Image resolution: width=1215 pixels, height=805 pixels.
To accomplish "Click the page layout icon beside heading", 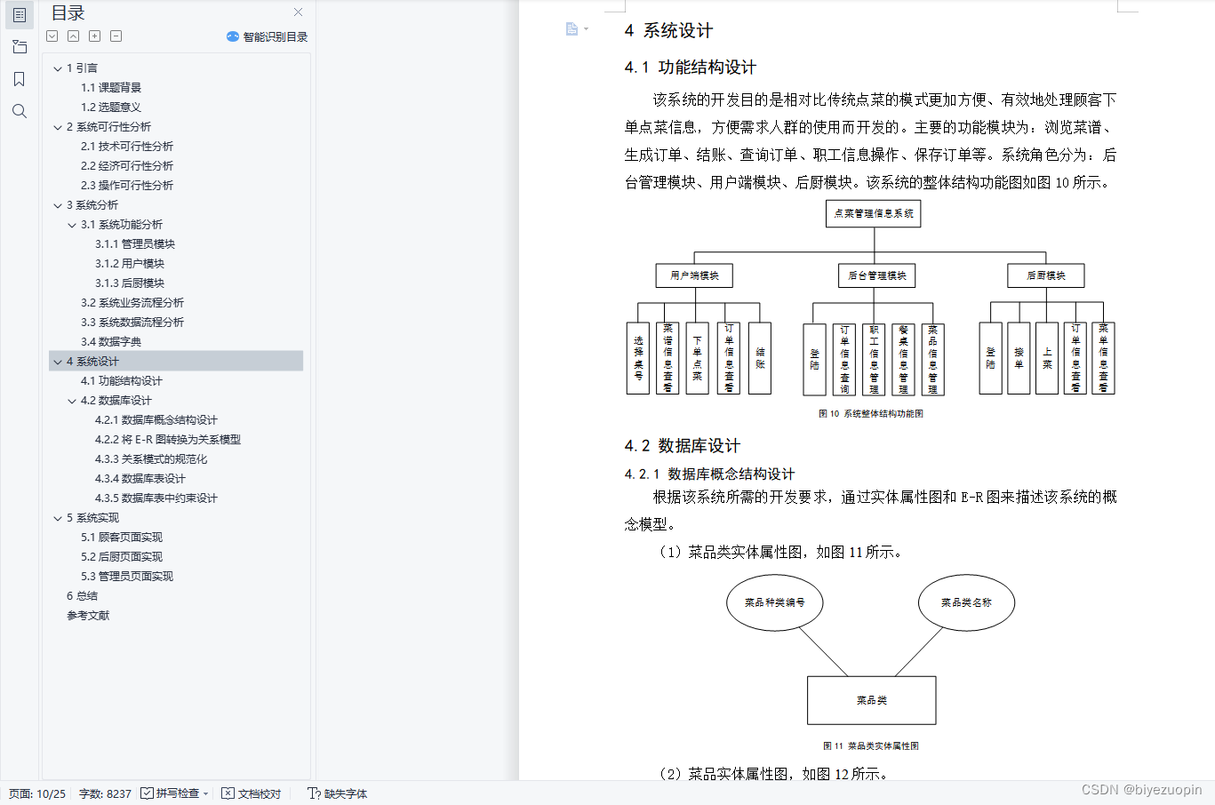I will click(x=572, y=29).
